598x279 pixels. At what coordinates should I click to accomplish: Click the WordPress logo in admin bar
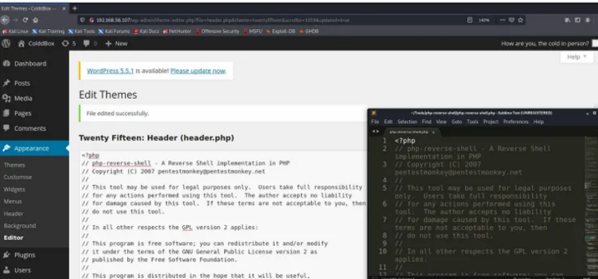6,44
